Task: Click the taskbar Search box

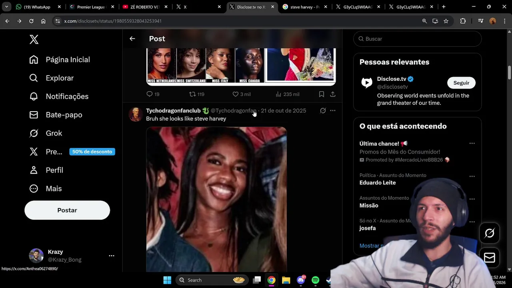Action: click(x=212, y=280)
